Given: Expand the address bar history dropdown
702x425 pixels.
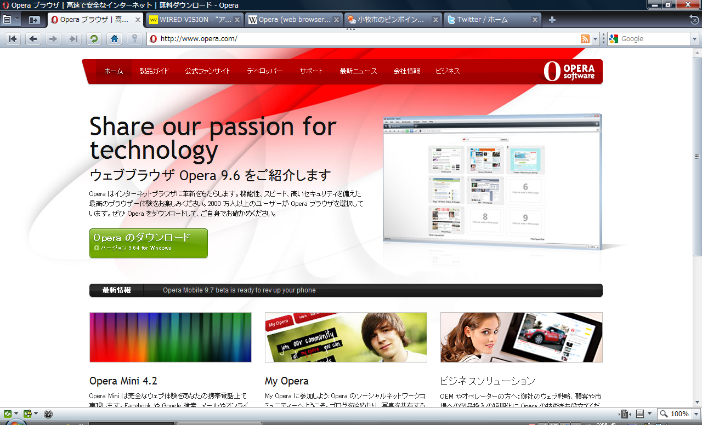Looking at the screenshot, I should 595,39.
